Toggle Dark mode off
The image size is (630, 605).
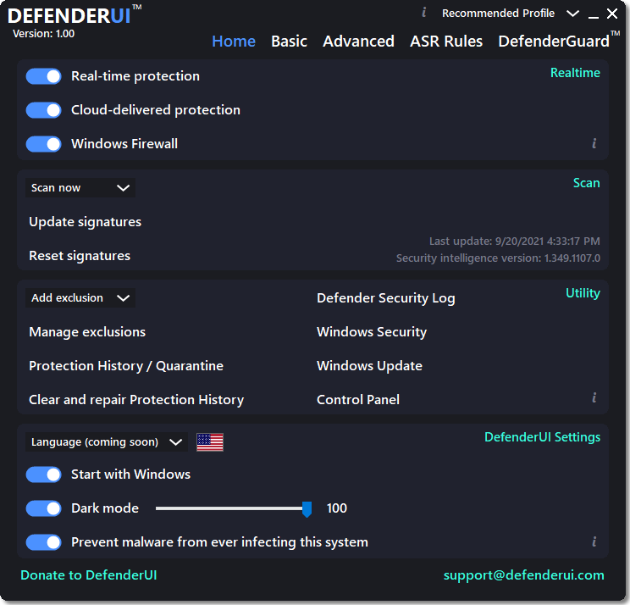pyautogui.click(x=43, y=508)
